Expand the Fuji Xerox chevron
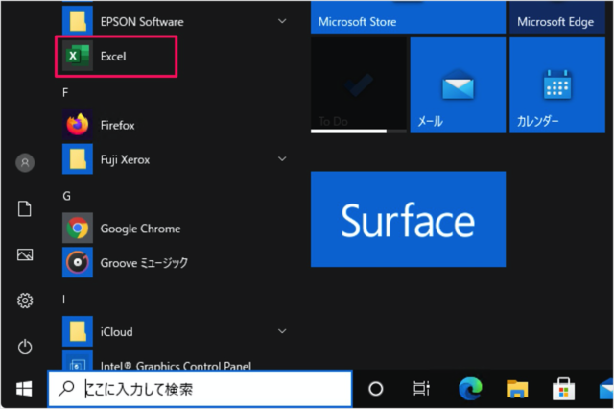Image resolution: width=614 pixels, height=409 pixels. click(282, 159)
